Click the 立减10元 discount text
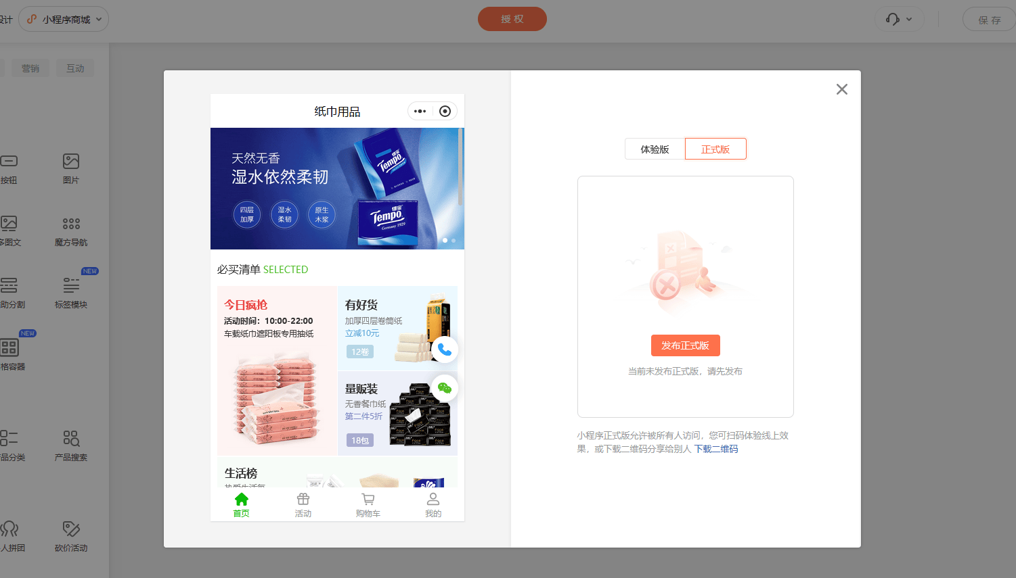The image size is (1016, 578). [362, 333]
